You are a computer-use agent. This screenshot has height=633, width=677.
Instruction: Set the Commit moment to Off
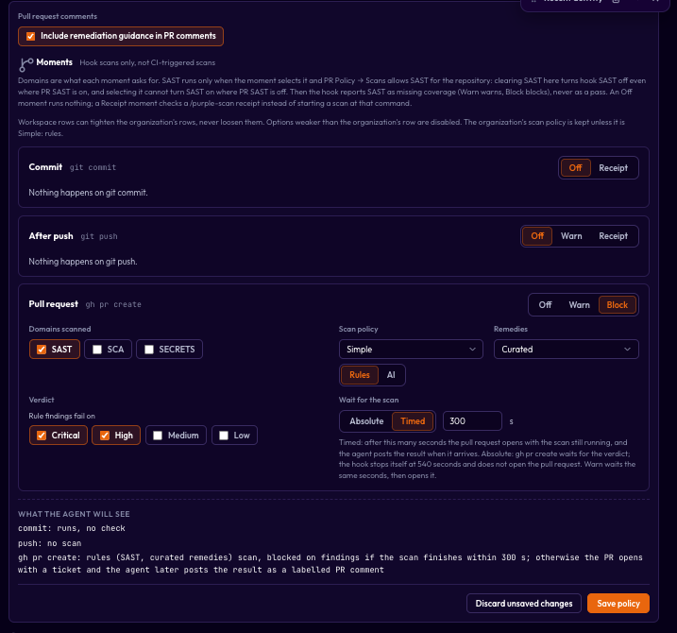pos(575,167)
